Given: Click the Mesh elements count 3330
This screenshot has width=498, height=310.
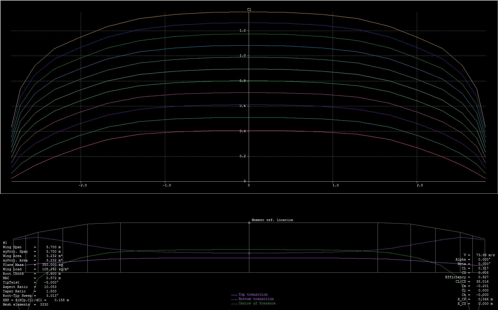Looking at the screenshot, I should (x=44, y=305).
